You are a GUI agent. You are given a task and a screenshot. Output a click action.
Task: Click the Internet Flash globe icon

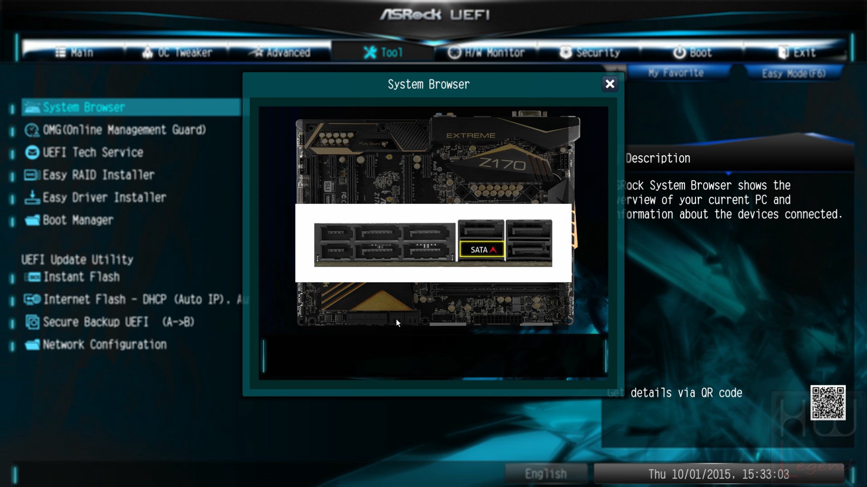pyautogui.click(x=32, y=299)
